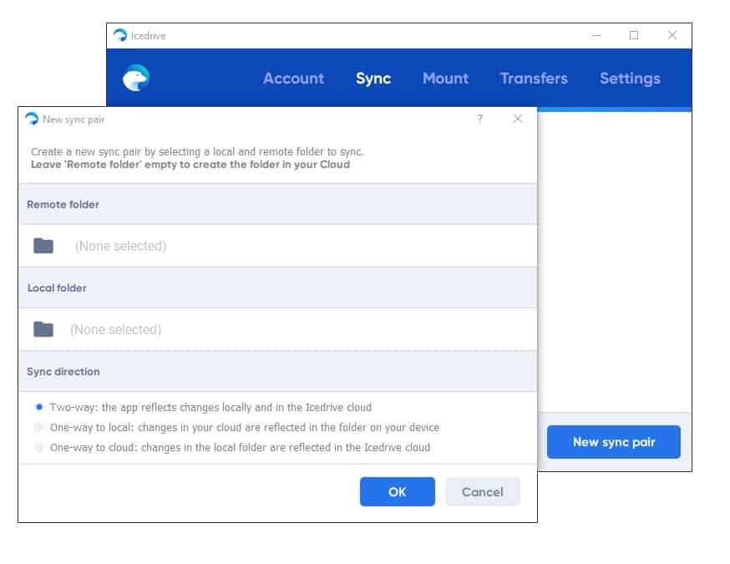This screenshot has width=730, height=564.
Task: Click the Local folder icon
Action: pos(43,329)
